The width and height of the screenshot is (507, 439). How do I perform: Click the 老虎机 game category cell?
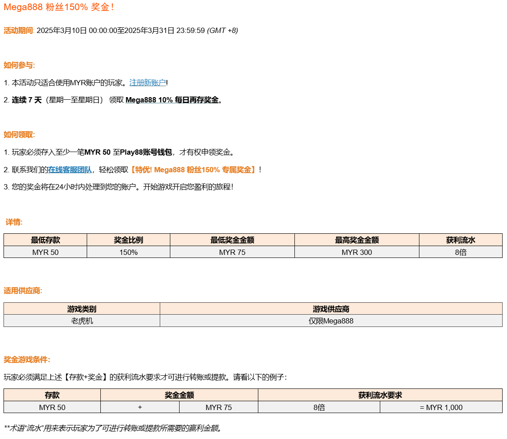pyautogui.click(x=82, y=321)
